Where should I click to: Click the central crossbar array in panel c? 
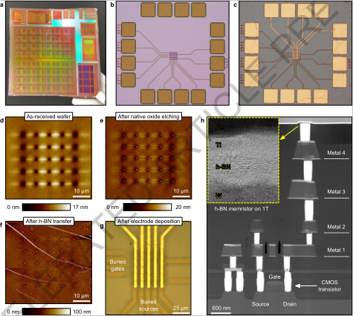297,54
